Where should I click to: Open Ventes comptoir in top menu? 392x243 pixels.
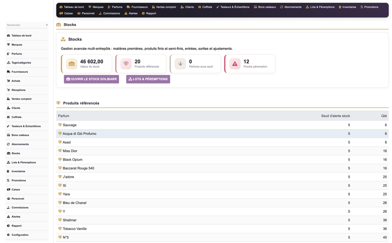tap(164, 7)
